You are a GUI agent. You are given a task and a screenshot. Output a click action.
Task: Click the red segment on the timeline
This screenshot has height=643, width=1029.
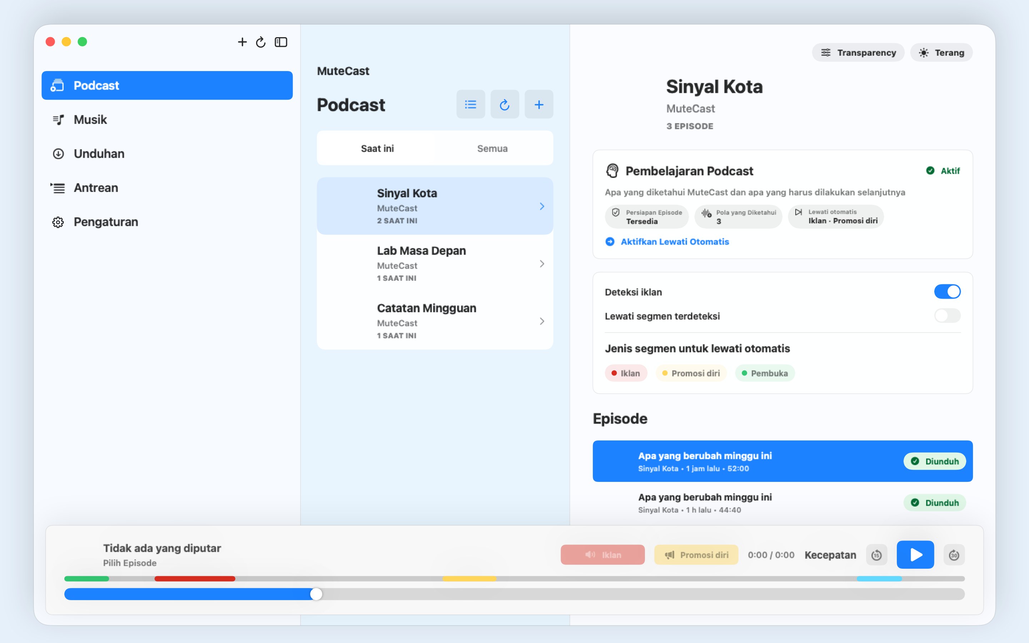point(195,578)
